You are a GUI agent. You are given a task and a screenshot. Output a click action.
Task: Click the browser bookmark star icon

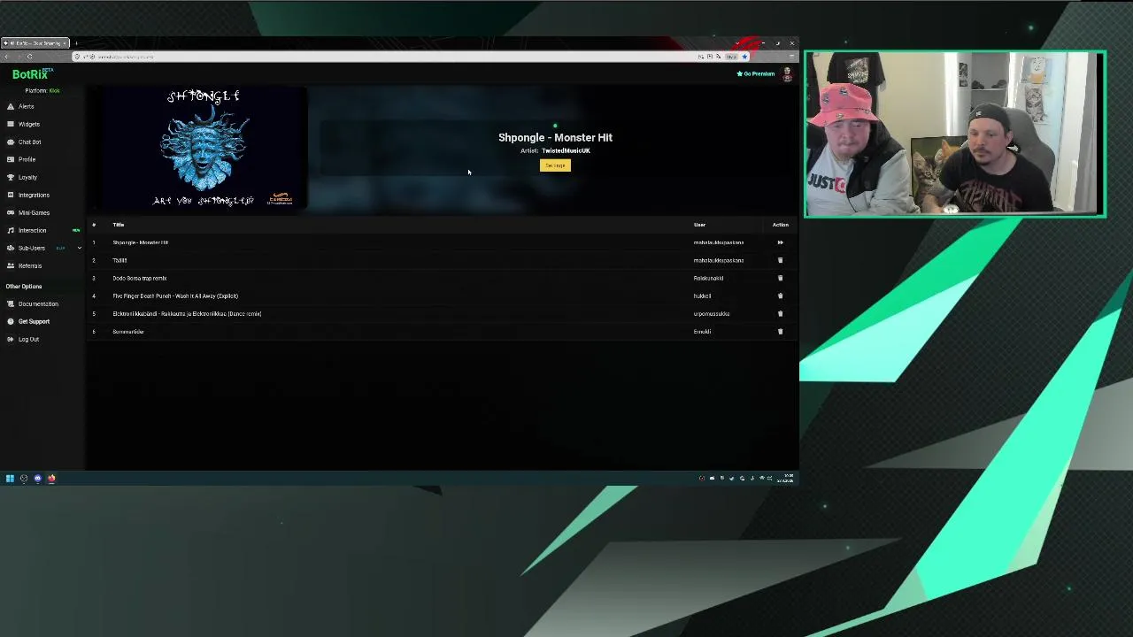coord(744,57)
